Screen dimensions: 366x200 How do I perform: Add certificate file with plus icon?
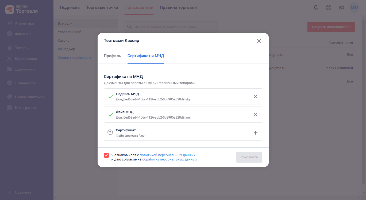click(x=256, y=133)
